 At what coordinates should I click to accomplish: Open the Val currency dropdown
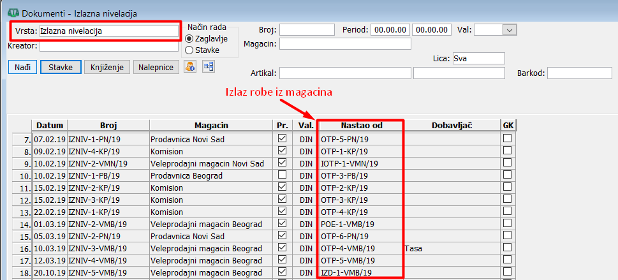509,30
